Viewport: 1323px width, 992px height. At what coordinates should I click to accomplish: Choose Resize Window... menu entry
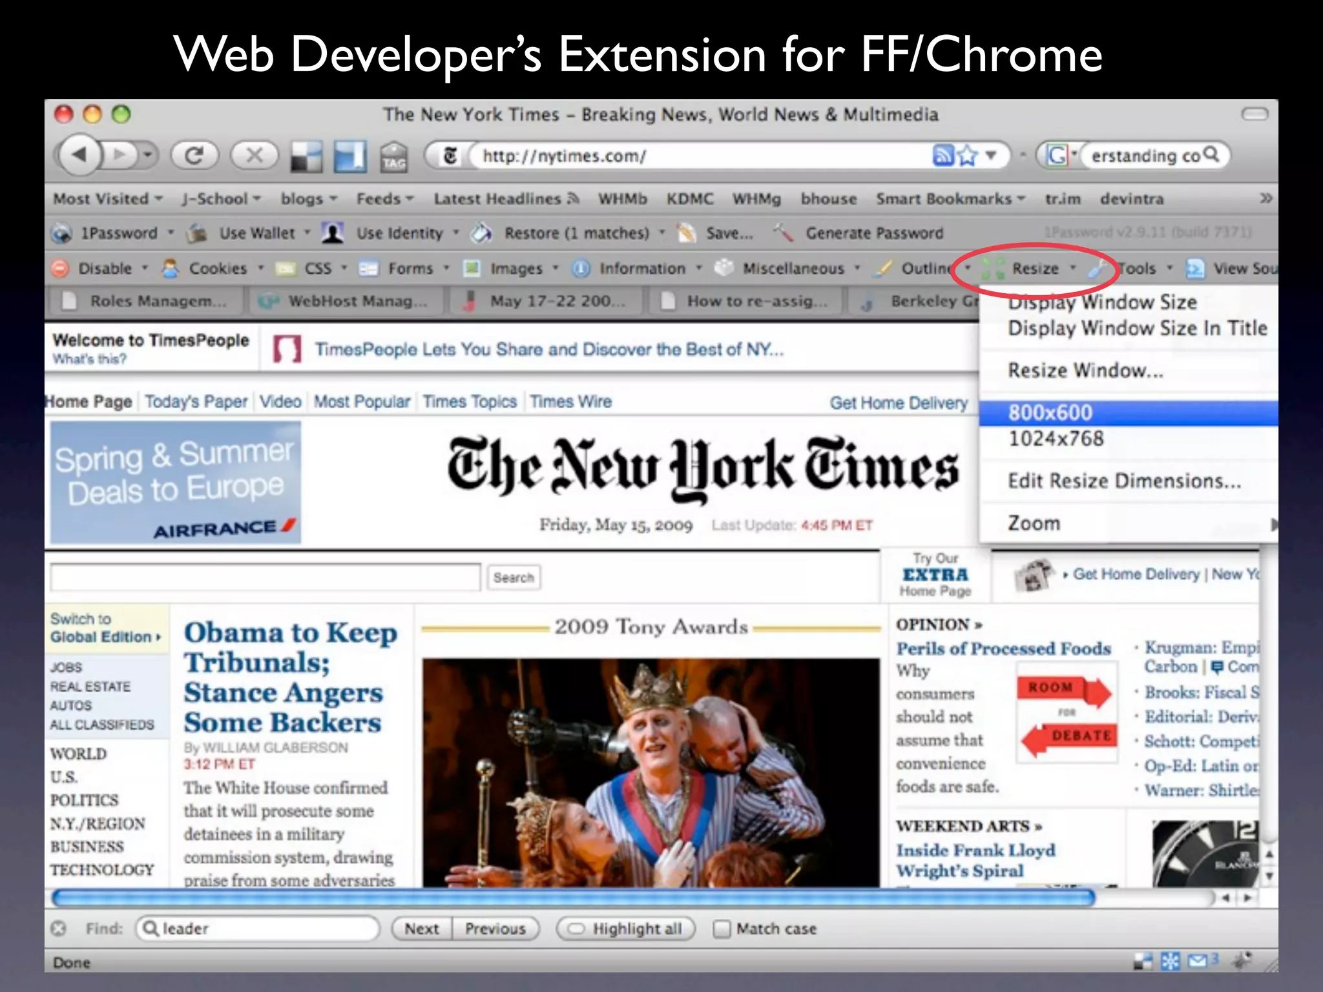tap(1129, 370)
